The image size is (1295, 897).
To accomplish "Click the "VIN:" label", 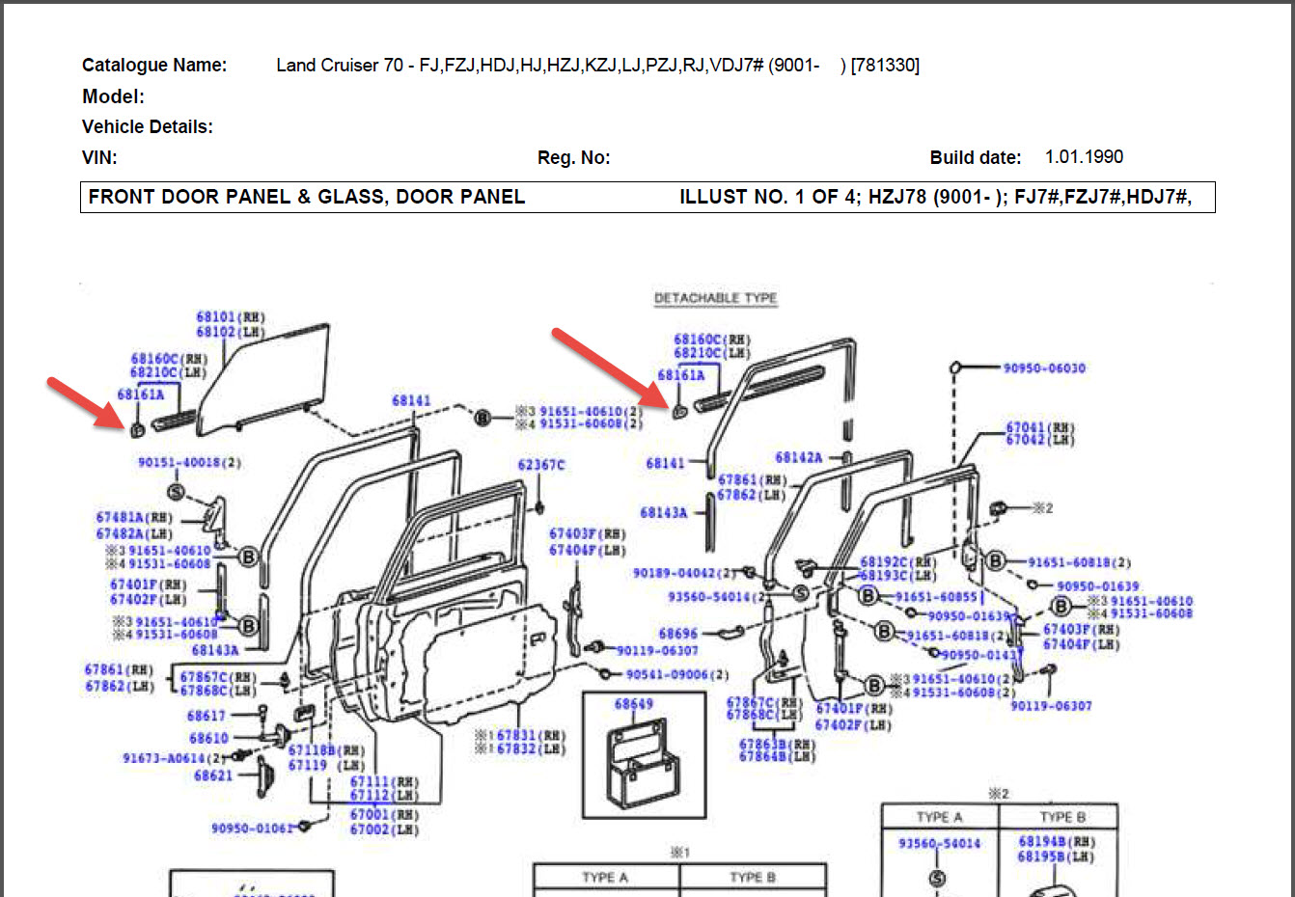I will tap(99, 157).
